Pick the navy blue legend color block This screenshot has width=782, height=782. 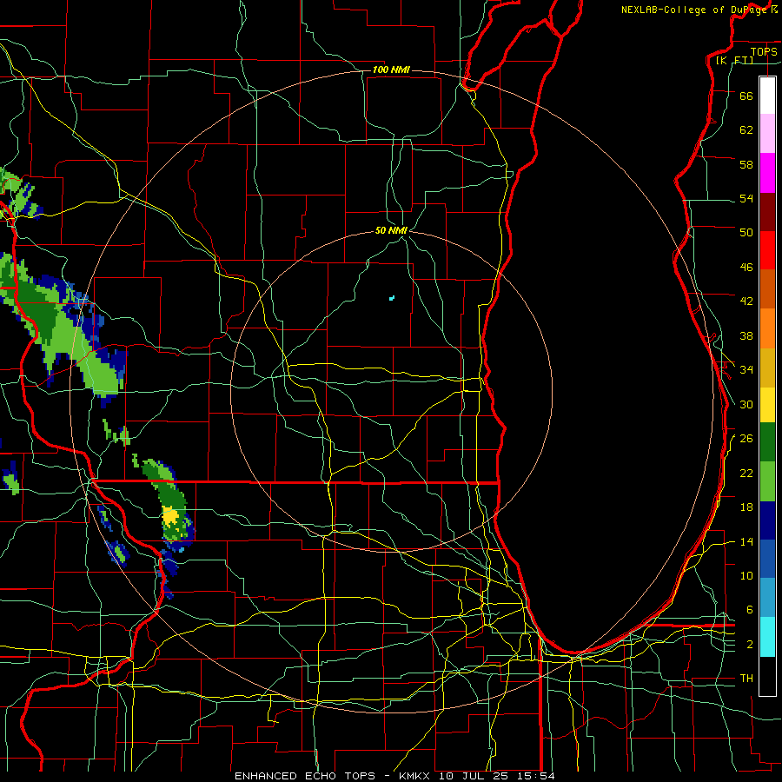[767, 520]
